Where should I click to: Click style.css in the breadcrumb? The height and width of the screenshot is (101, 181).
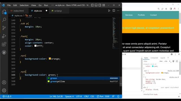[18, 16]
